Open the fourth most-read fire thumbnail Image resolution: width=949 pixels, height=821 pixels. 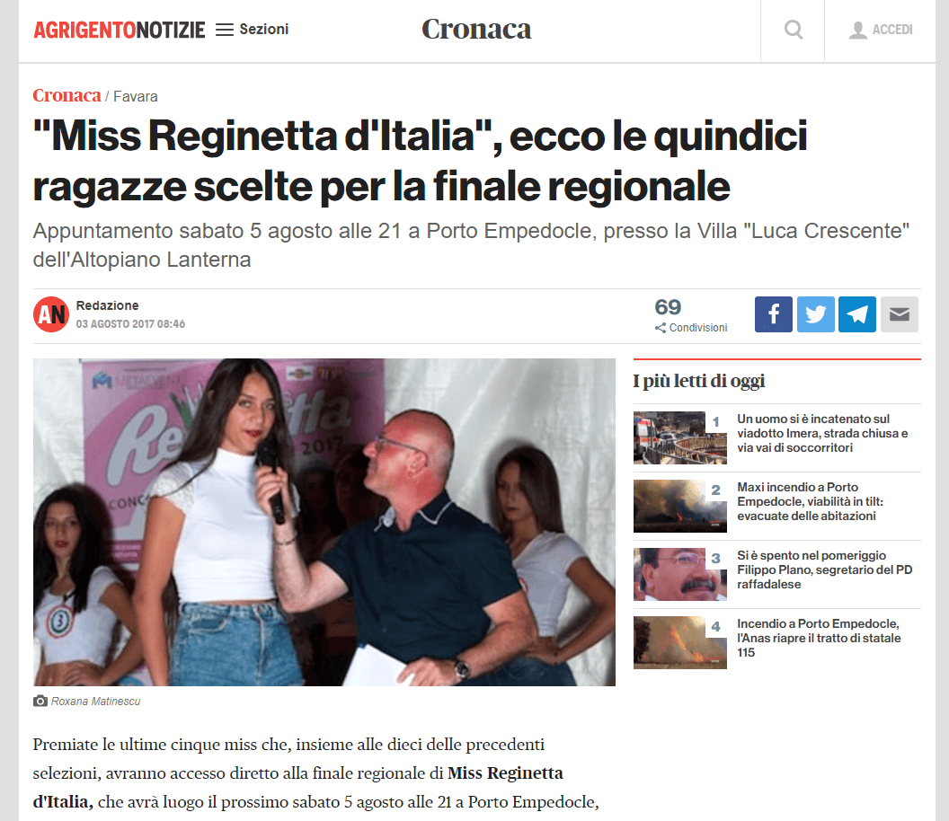tap(679, 642)
